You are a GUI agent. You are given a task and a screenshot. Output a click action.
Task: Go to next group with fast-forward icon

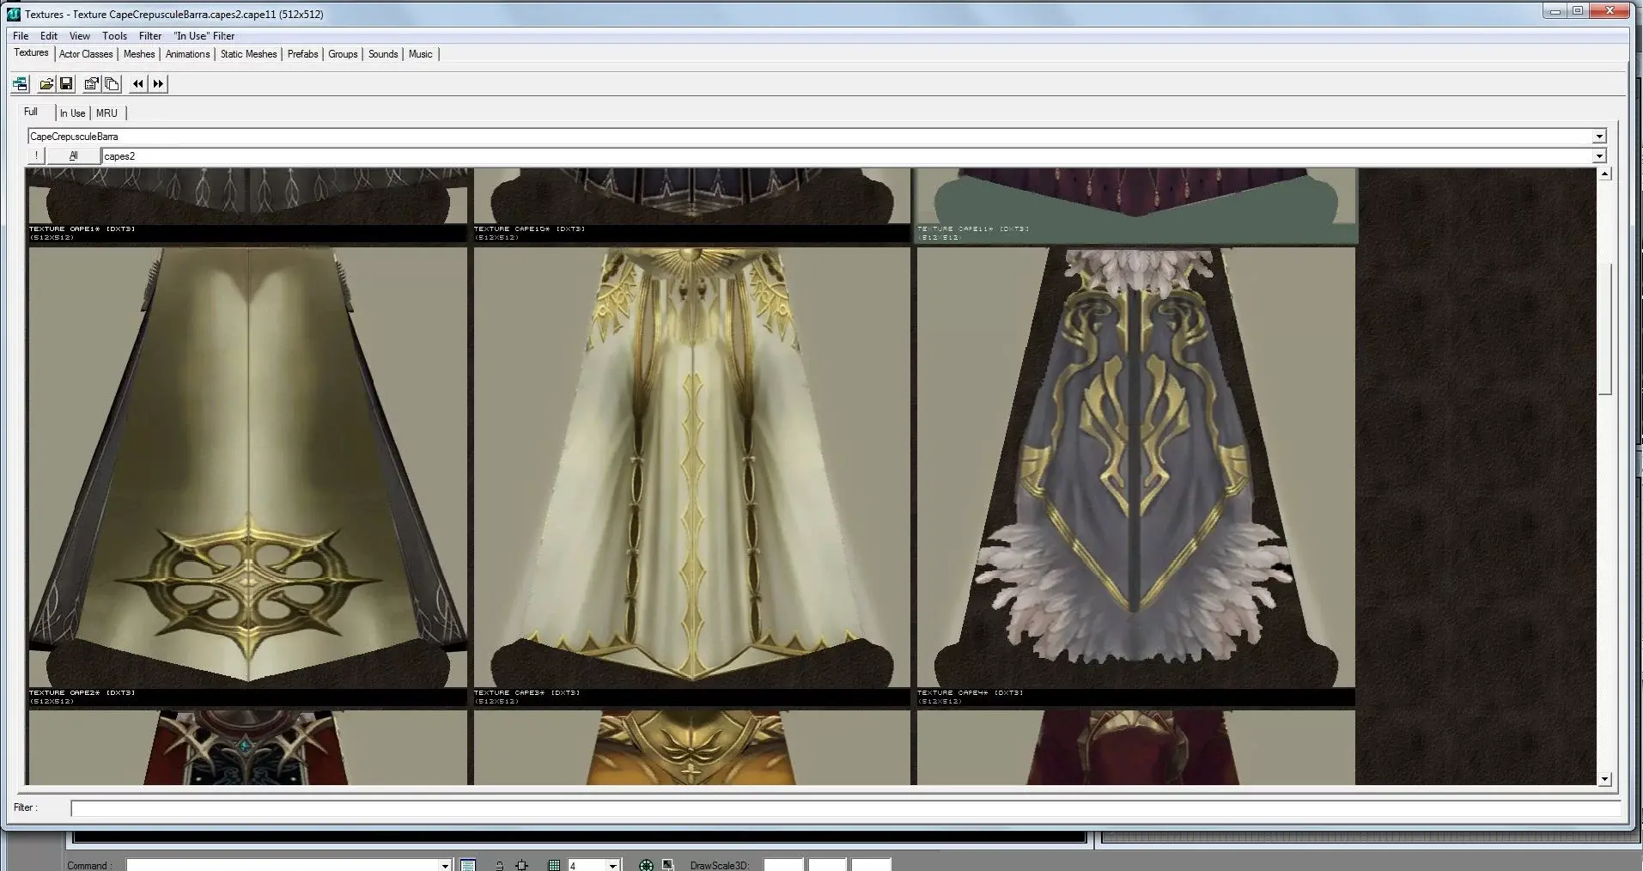[158, 83]
